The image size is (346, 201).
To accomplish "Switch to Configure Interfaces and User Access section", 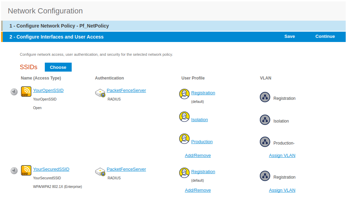I will (57, 36).
